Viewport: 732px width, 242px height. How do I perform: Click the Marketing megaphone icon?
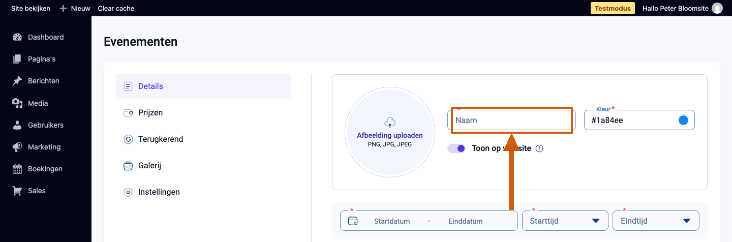(17, 147)
